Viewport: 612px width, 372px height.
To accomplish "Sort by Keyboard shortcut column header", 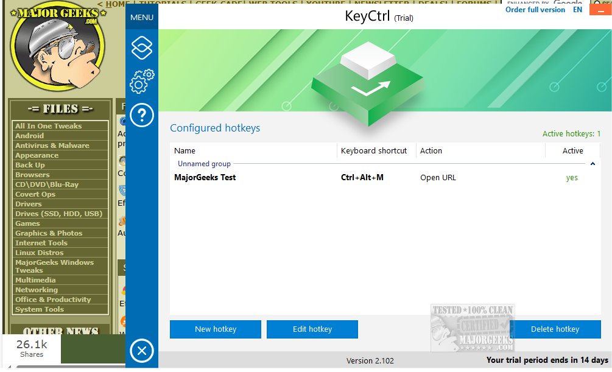I will tap(376, 150).
